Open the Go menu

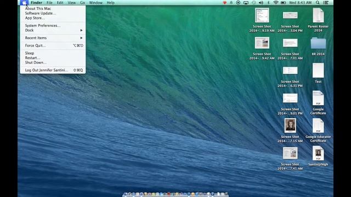[x=82, y=3]
